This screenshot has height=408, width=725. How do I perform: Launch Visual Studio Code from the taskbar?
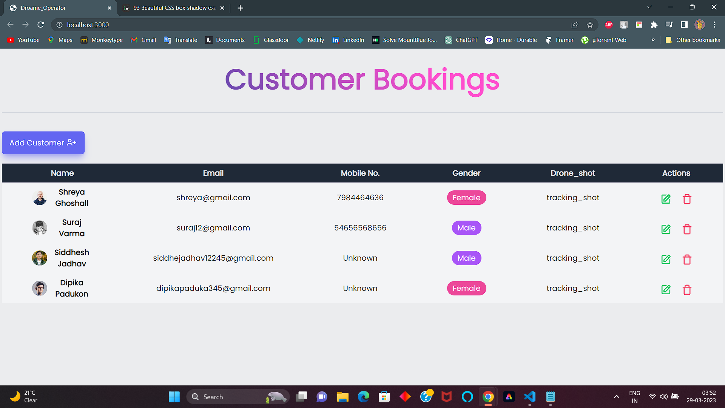tap(529, 397)
